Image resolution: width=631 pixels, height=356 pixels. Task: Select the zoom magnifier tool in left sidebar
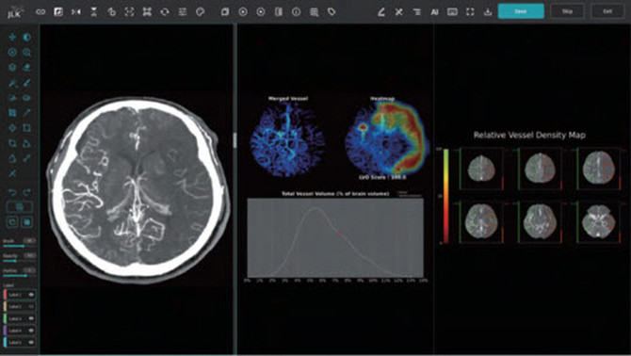[27, 53]
